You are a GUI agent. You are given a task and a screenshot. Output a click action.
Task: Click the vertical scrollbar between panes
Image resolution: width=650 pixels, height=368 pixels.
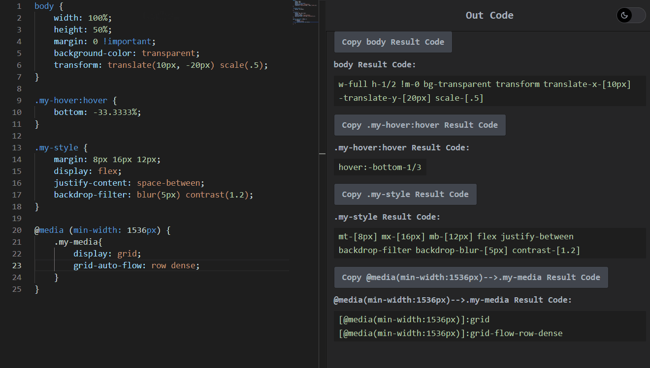[x=323, y=154]
